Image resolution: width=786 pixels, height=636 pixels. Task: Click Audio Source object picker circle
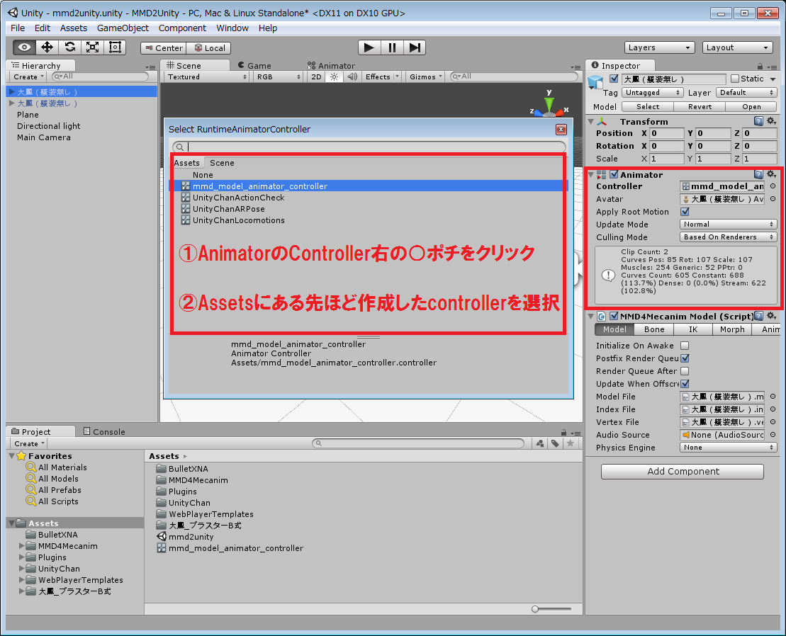pos(773,435)
